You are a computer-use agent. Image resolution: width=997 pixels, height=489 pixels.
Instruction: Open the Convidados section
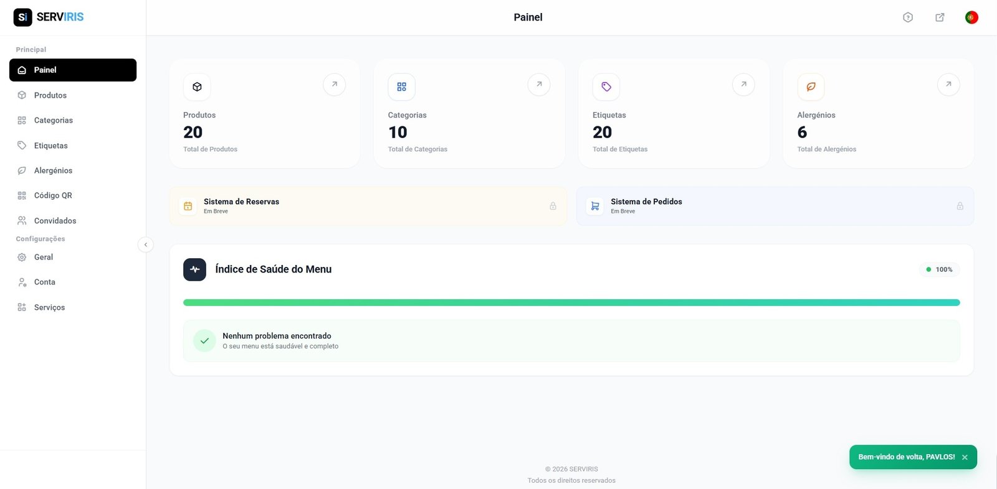tap(55, 221)
